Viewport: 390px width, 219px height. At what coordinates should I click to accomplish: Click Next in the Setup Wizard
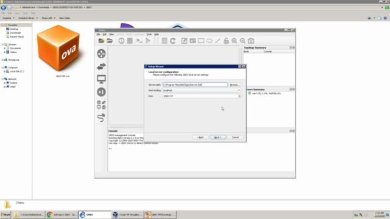click(218, 137)
